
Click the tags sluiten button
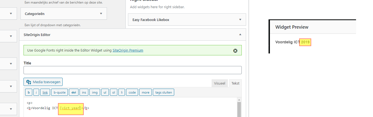tap(164, 92)
